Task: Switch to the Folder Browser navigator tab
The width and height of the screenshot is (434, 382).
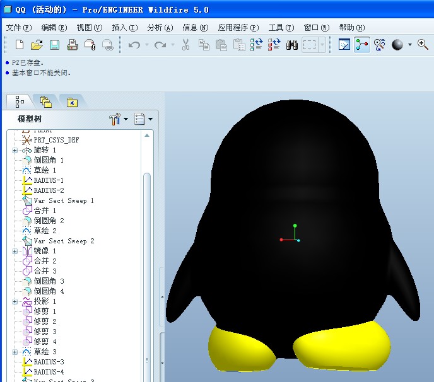Action: 46,101
